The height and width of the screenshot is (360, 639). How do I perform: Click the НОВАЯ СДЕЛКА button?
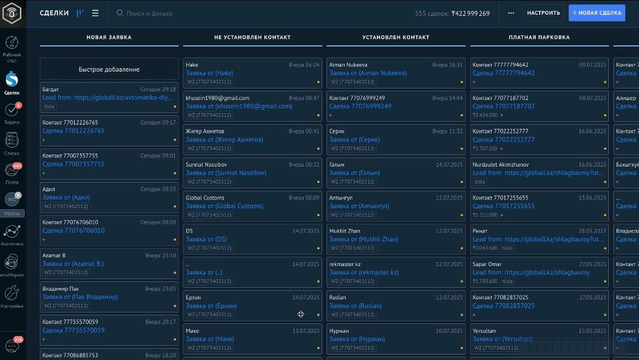click(596, 13)
